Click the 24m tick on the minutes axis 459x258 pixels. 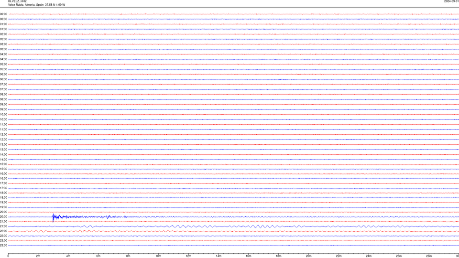[x=369, y=256]
